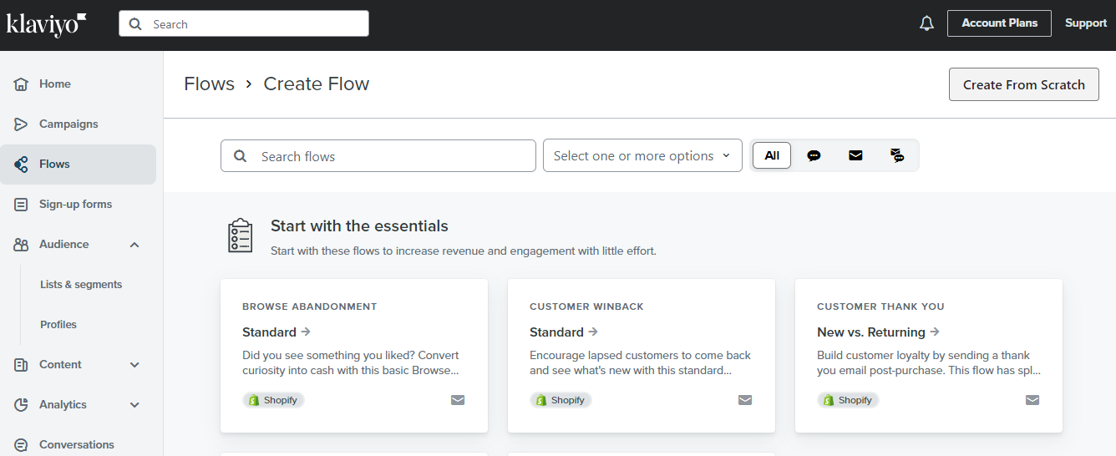
Task: Filter flows by SMS chat bubble icon
Action: pyautogui.click(x=814, y=155)
